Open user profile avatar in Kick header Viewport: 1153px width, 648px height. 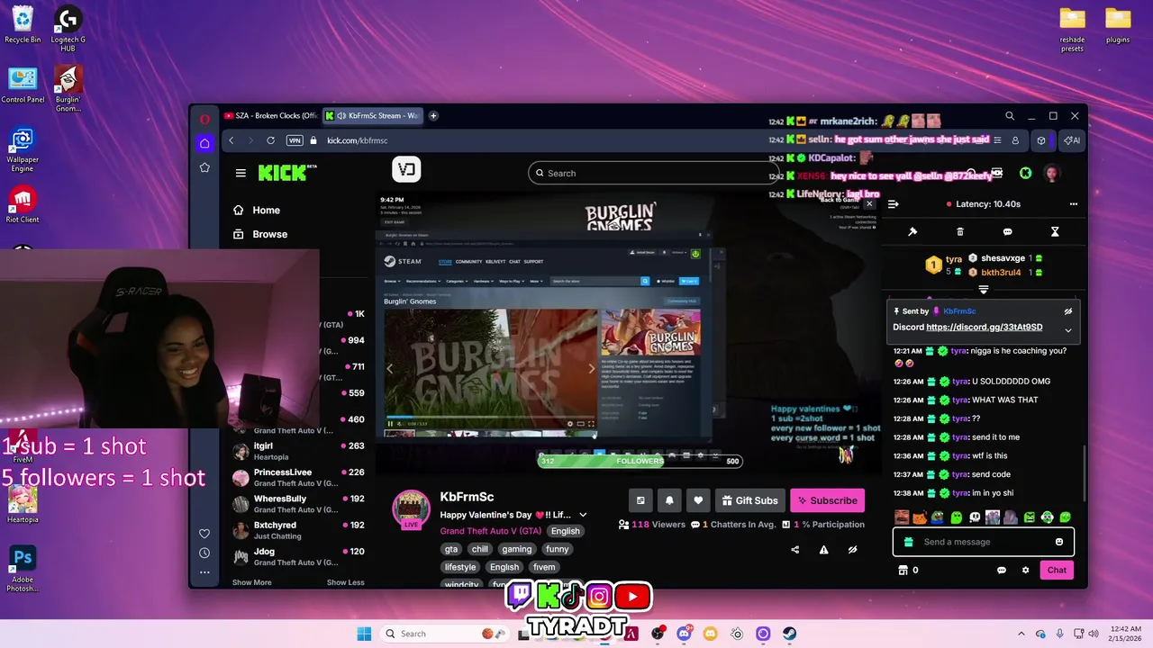(x=1051, y=173)
